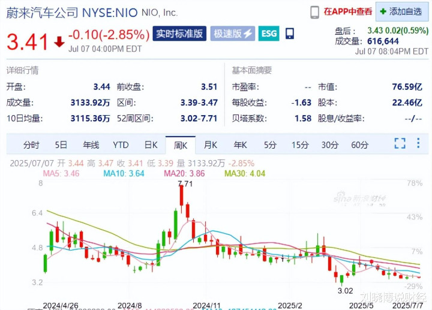Select the 30分 interval tab

click(x=330, y=145)
